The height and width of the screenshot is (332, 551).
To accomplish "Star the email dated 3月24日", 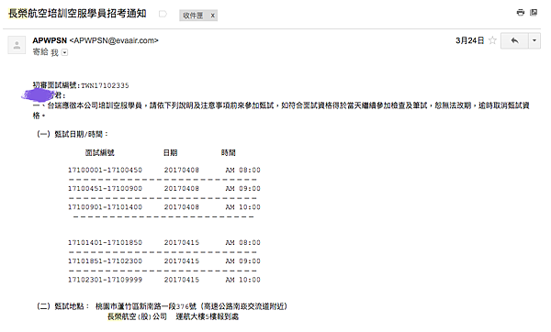I will (x=492, y=40).
